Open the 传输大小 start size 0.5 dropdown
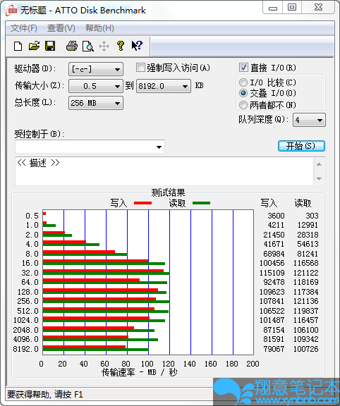Screen dimensions: 340x406 click(x=96, y=86)
